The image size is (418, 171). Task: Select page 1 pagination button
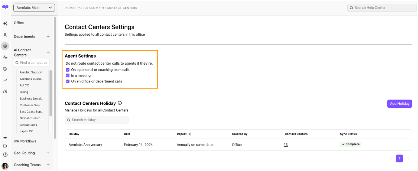point(399,158)
